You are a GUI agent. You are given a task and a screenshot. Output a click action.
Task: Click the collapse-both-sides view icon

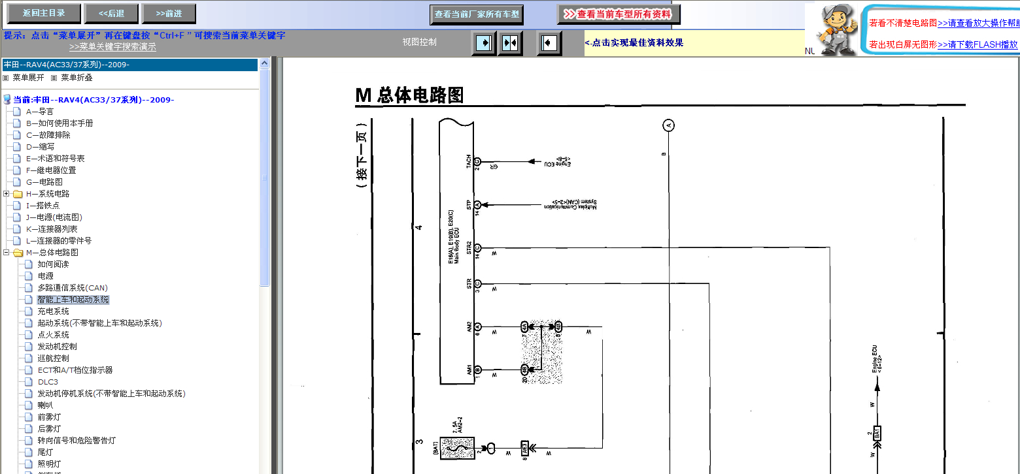pyautogui.click(x=510, y=43)
